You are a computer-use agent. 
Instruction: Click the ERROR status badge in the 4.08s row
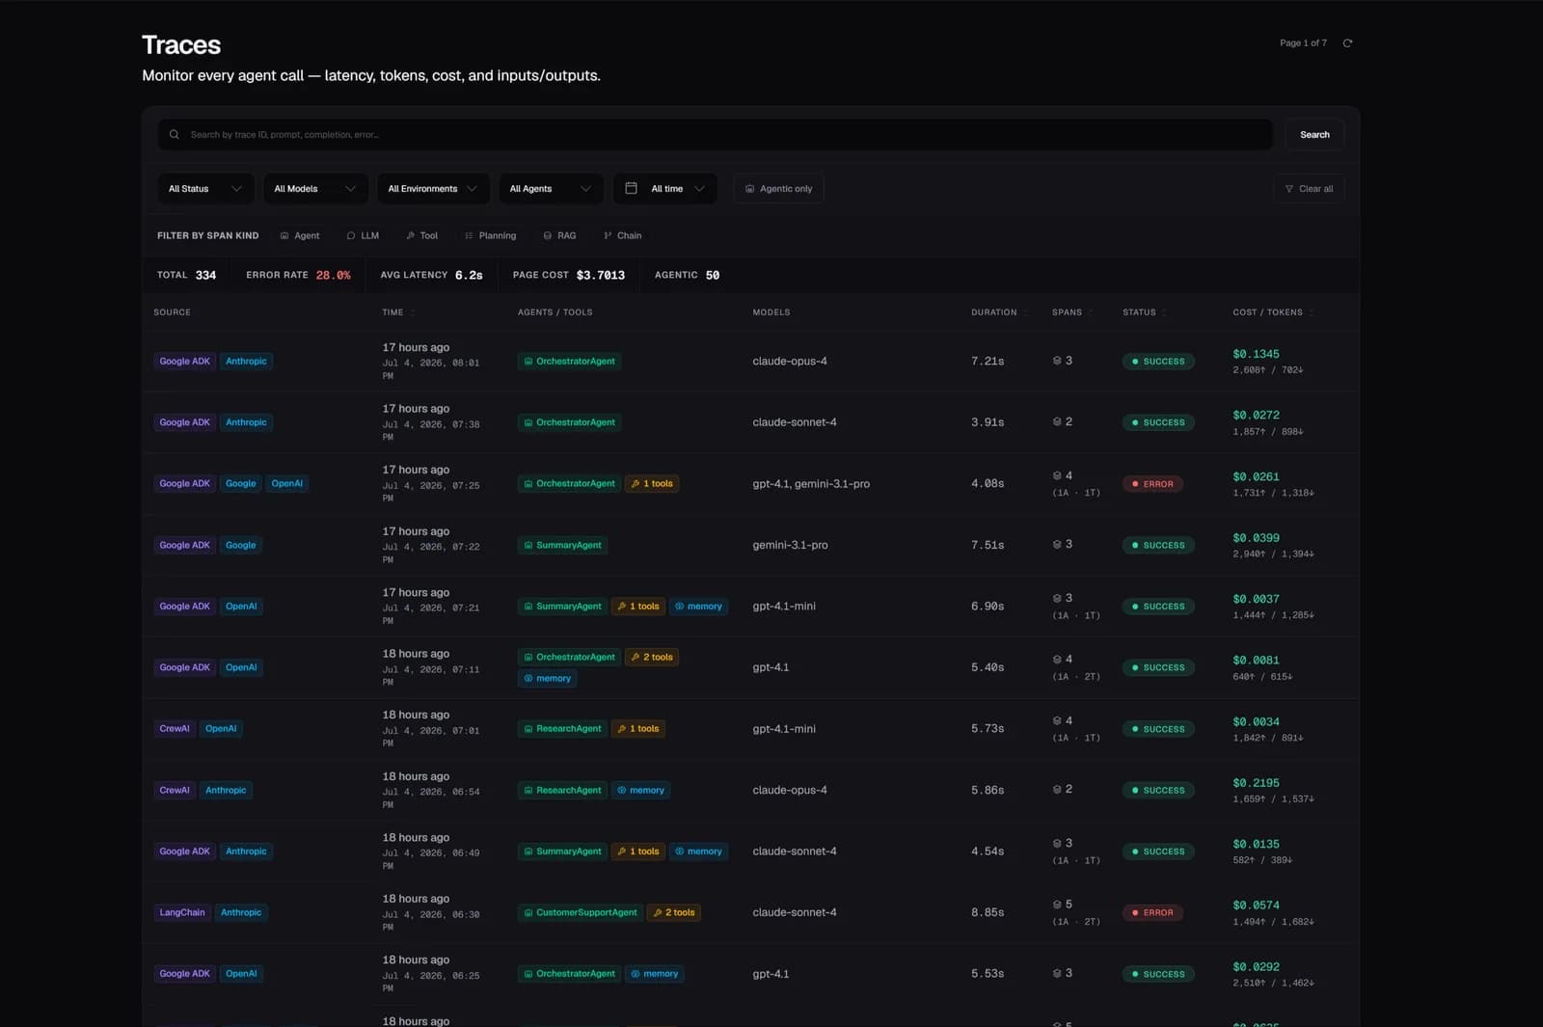point(1153,484)
